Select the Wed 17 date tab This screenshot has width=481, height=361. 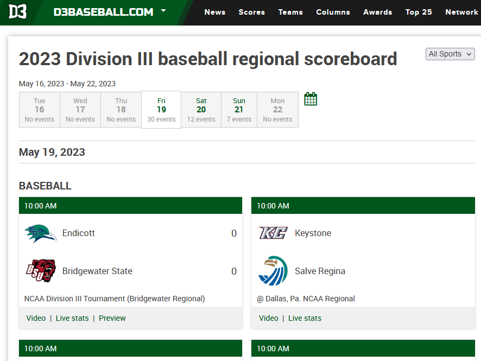point(80,110)
